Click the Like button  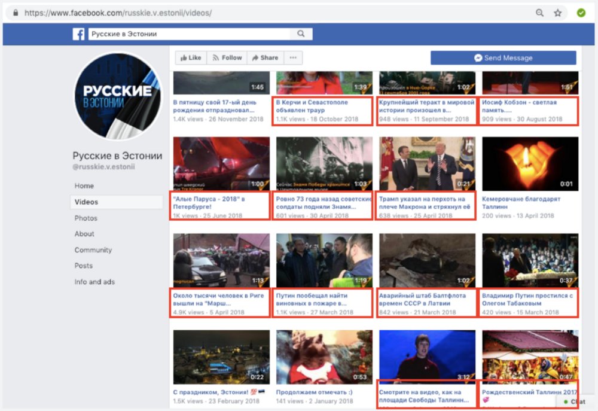pyautogui.click(x=191, y=57)
